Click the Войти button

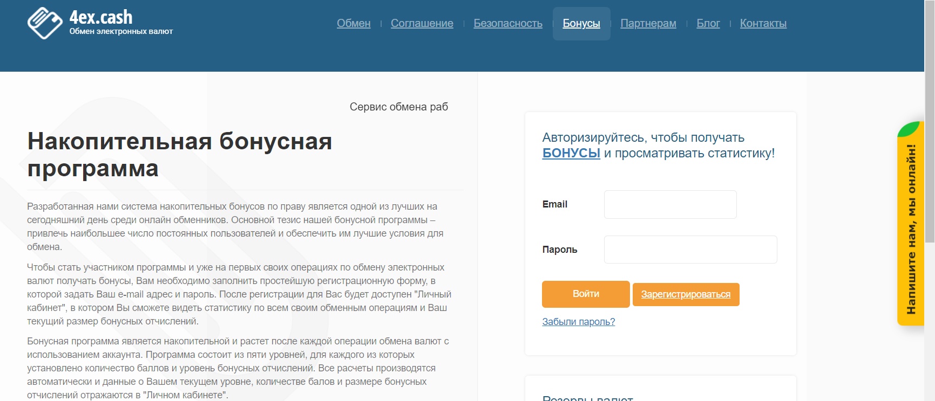(x=586, y=294)
